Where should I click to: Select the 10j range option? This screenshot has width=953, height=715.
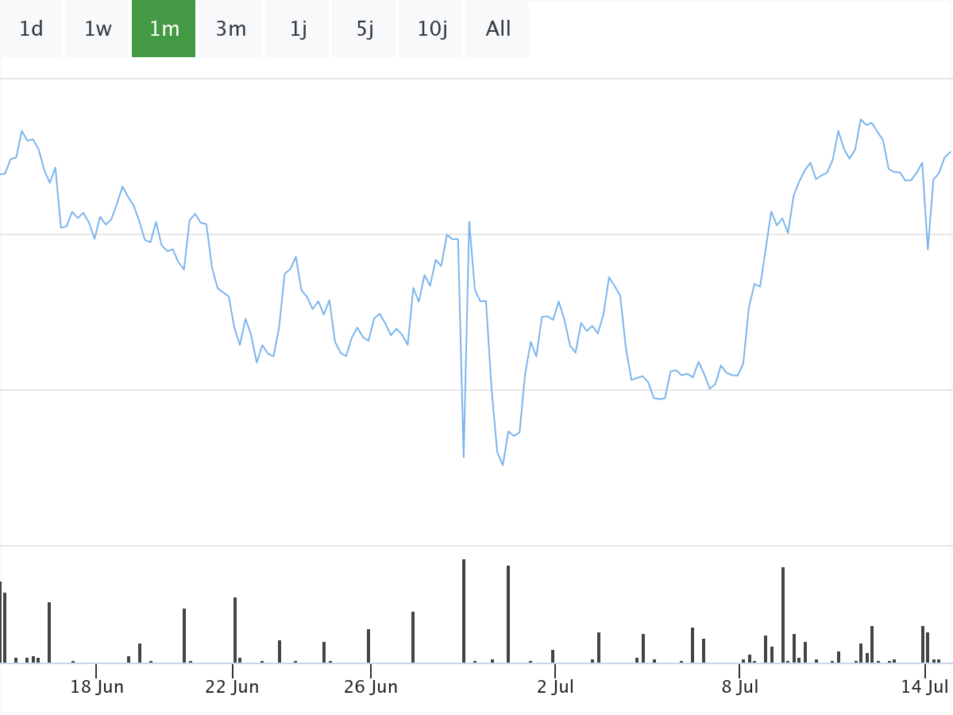click(x=432, y=29)
